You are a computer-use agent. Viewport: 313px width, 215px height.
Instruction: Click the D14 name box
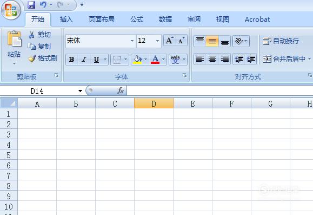tap(38, 91)
